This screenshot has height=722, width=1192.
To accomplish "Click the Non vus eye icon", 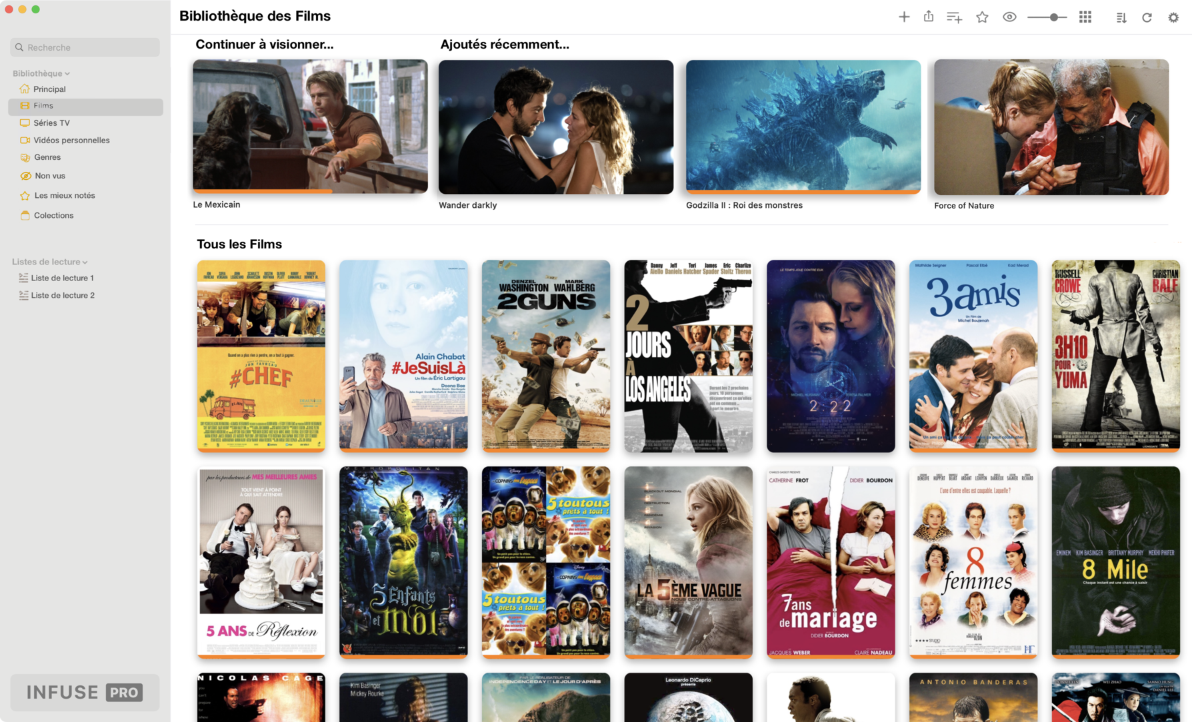I will point(25,176).
